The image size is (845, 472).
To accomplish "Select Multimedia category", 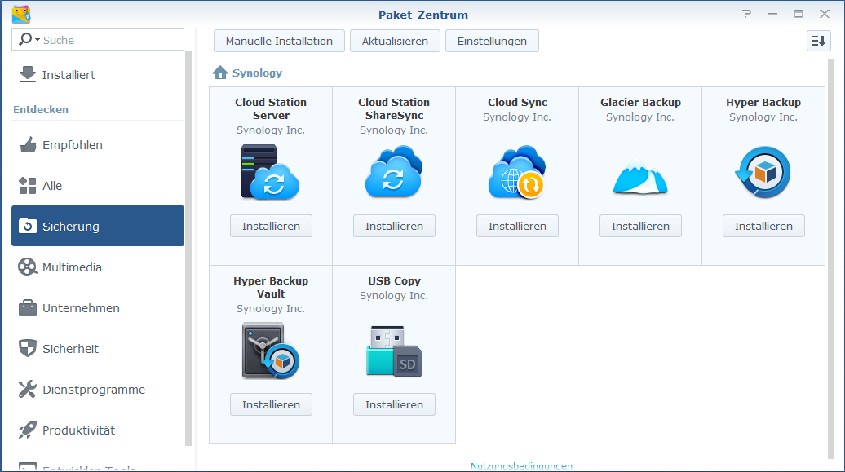I will [98, 267].
